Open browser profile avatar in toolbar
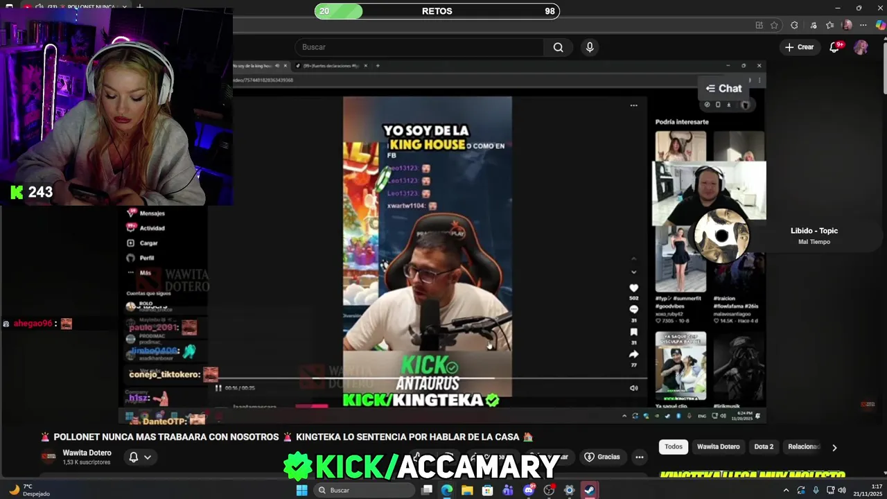The height and width of the screenshot is (499, 887). [x=847, y=25]
